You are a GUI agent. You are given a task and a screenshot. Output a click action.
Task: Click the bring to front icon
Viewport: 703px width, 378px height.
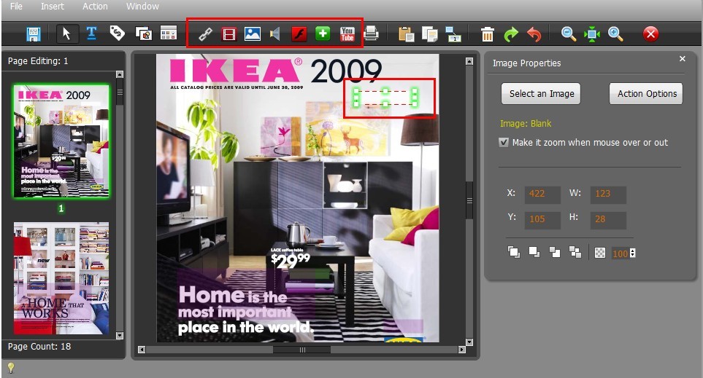514,252
